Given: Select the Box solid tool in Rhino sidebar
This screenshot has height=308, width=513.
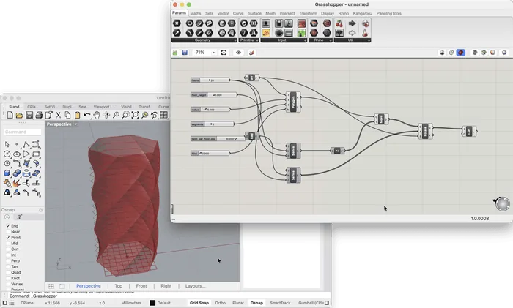Looking at the screenshot, I should click(x=7, y=173).
